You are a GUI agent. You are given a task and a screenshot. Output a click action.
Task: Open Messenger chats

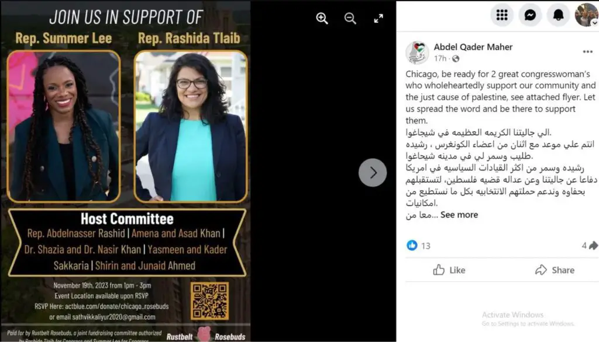coord(530,15)
